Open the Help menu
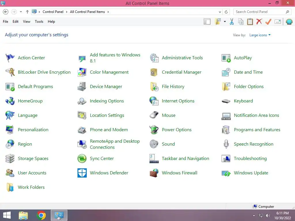Image resolution: width=295 pixels, height=221 pixels. (x=51, y=22)
